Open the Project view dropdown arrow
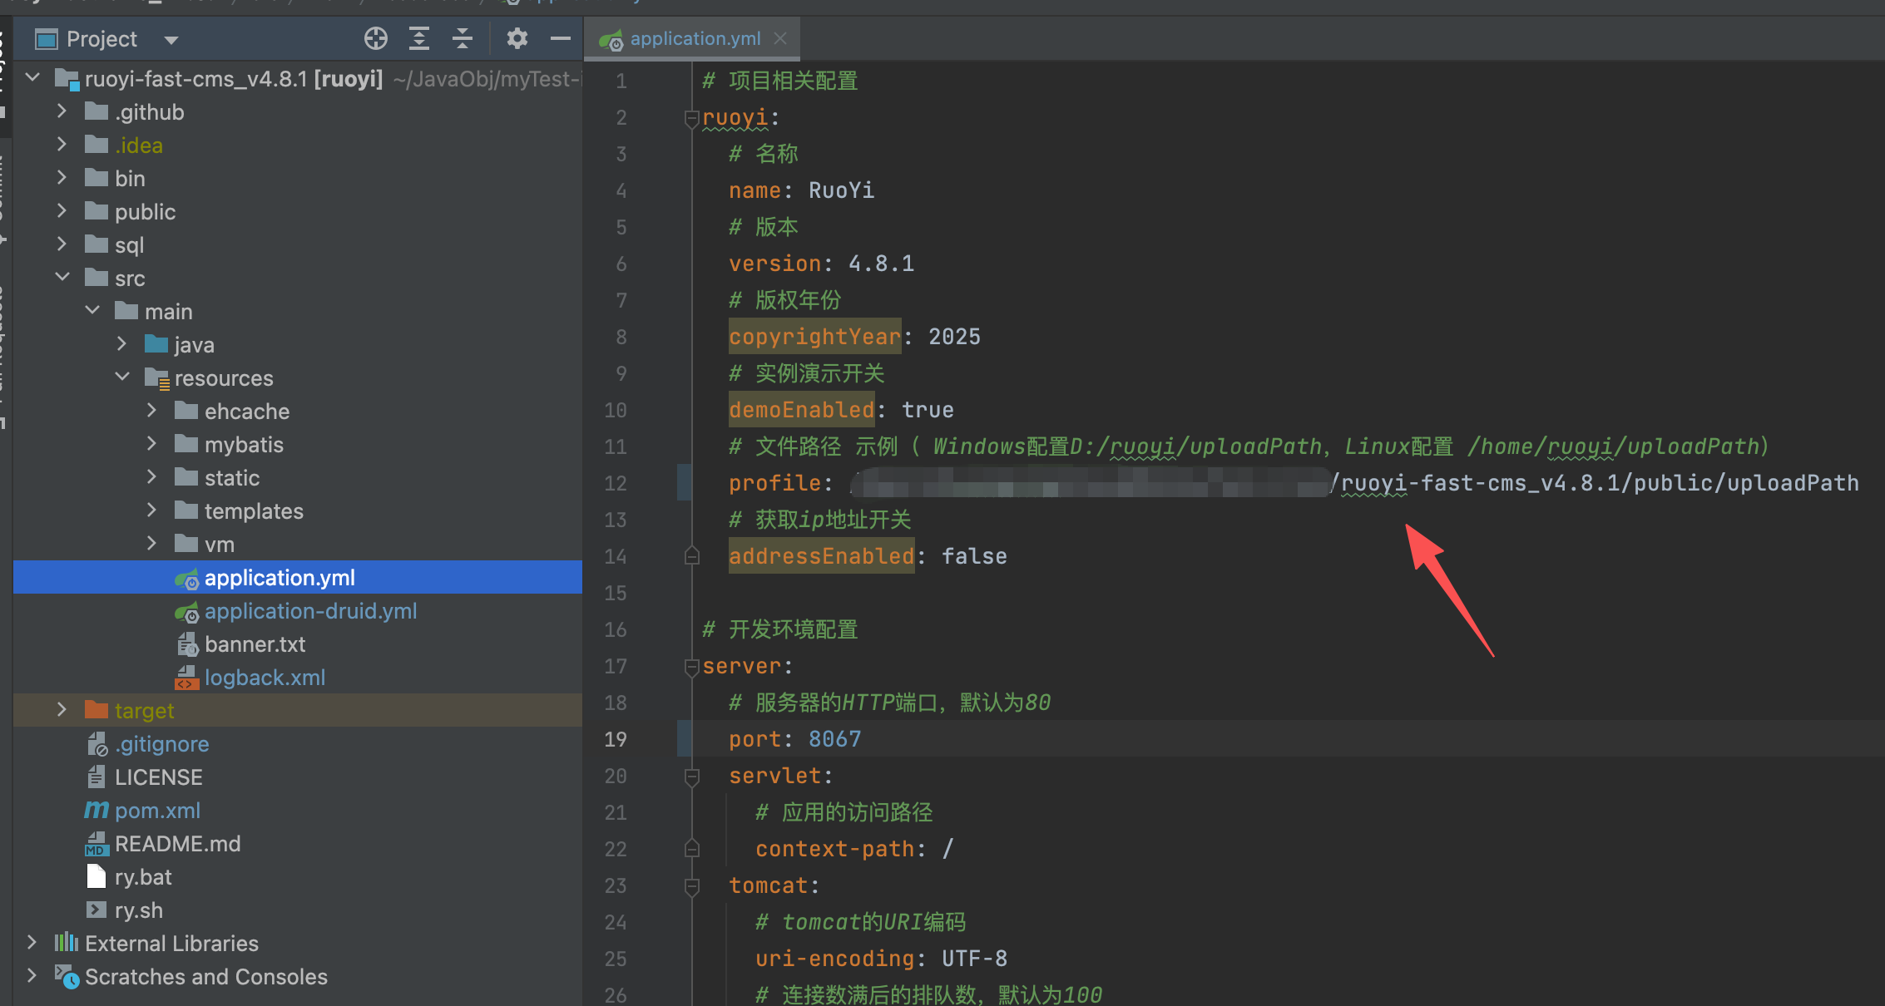This screenshot has height=1006, width=1885. 171,40
